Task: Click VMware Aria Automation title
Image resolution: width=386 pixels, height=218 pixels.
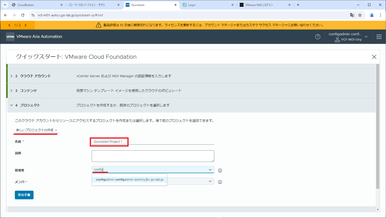Action: [40, 37]
